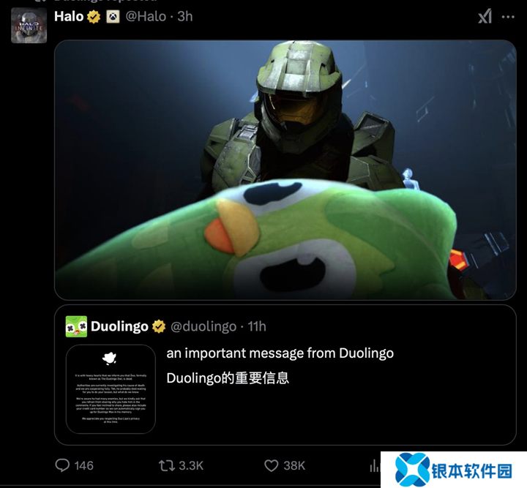Viewport: 527px width, 488px height.
Task: Click the 3h post timestamp
Action: 185,16
